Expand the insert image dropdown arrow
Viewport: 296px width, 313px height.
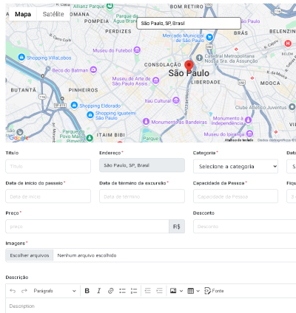[x=181, y=291]
